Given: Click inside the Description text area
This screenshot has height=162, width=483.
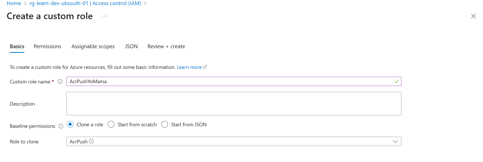Looking at the screenshot, I should 233,104.
